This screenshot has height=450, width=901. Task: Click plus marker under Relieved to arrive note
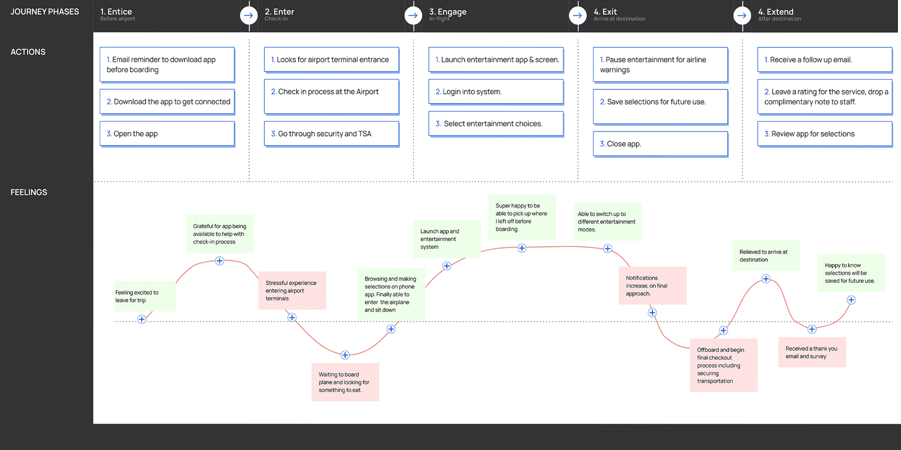[766, 279]
